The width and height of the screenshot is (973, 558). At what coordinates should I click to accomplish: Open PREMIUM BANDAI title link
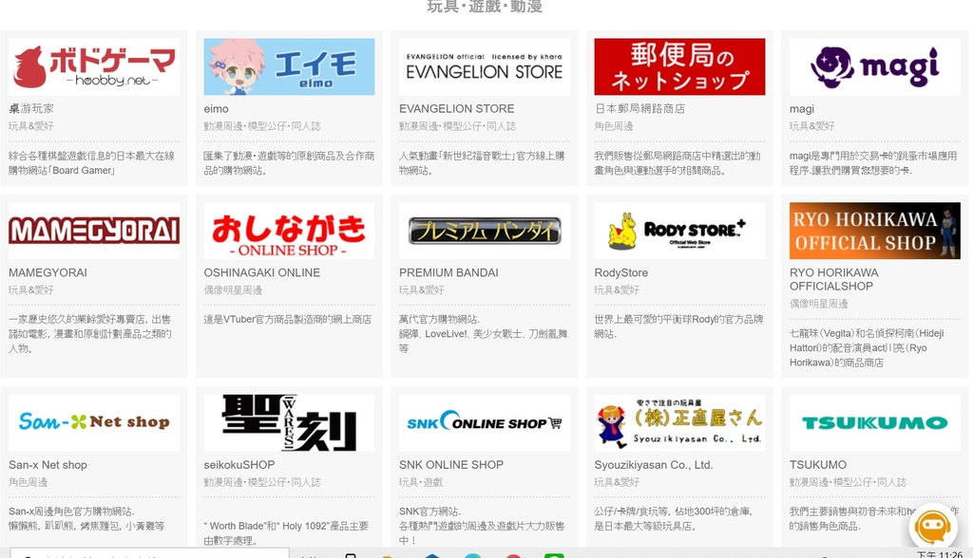point(448,272)
